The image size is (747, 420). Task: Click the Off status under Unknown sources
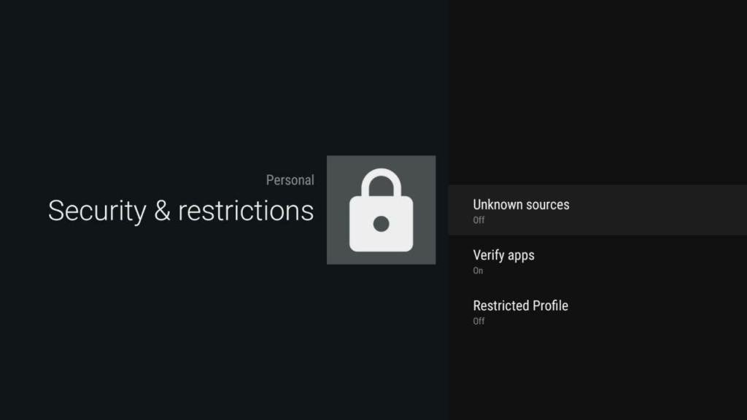(x=479, y=220)
